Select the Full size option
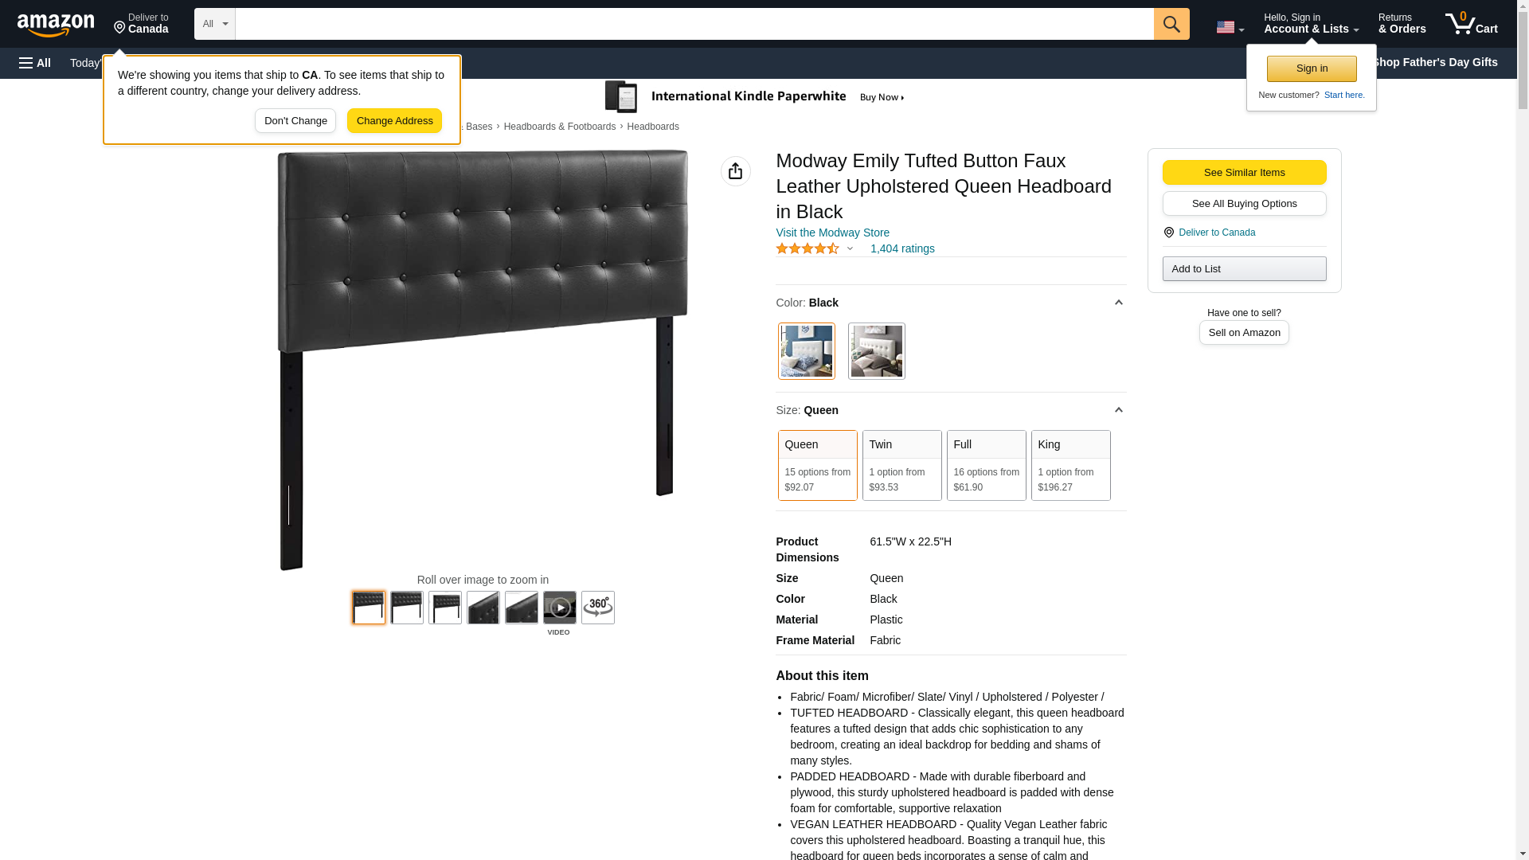Screen dimensions: 1529x860 [x=986, y=466]
